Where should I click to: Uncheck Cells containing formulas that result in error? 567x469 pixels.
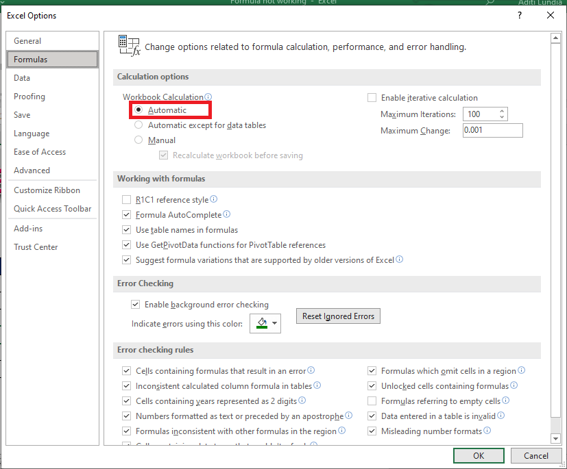tap(127, 371)
